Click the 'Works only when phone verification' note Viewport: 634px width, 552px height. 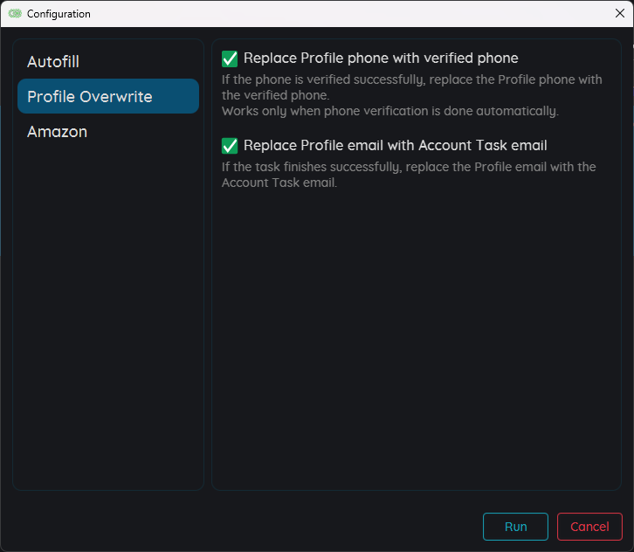(x=389, y=111)
